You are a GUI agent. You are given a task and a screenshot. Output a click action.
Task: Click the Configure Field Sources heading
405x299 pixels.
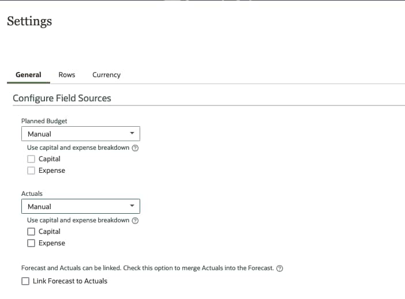pyautogui.click(x=62, y=98)
